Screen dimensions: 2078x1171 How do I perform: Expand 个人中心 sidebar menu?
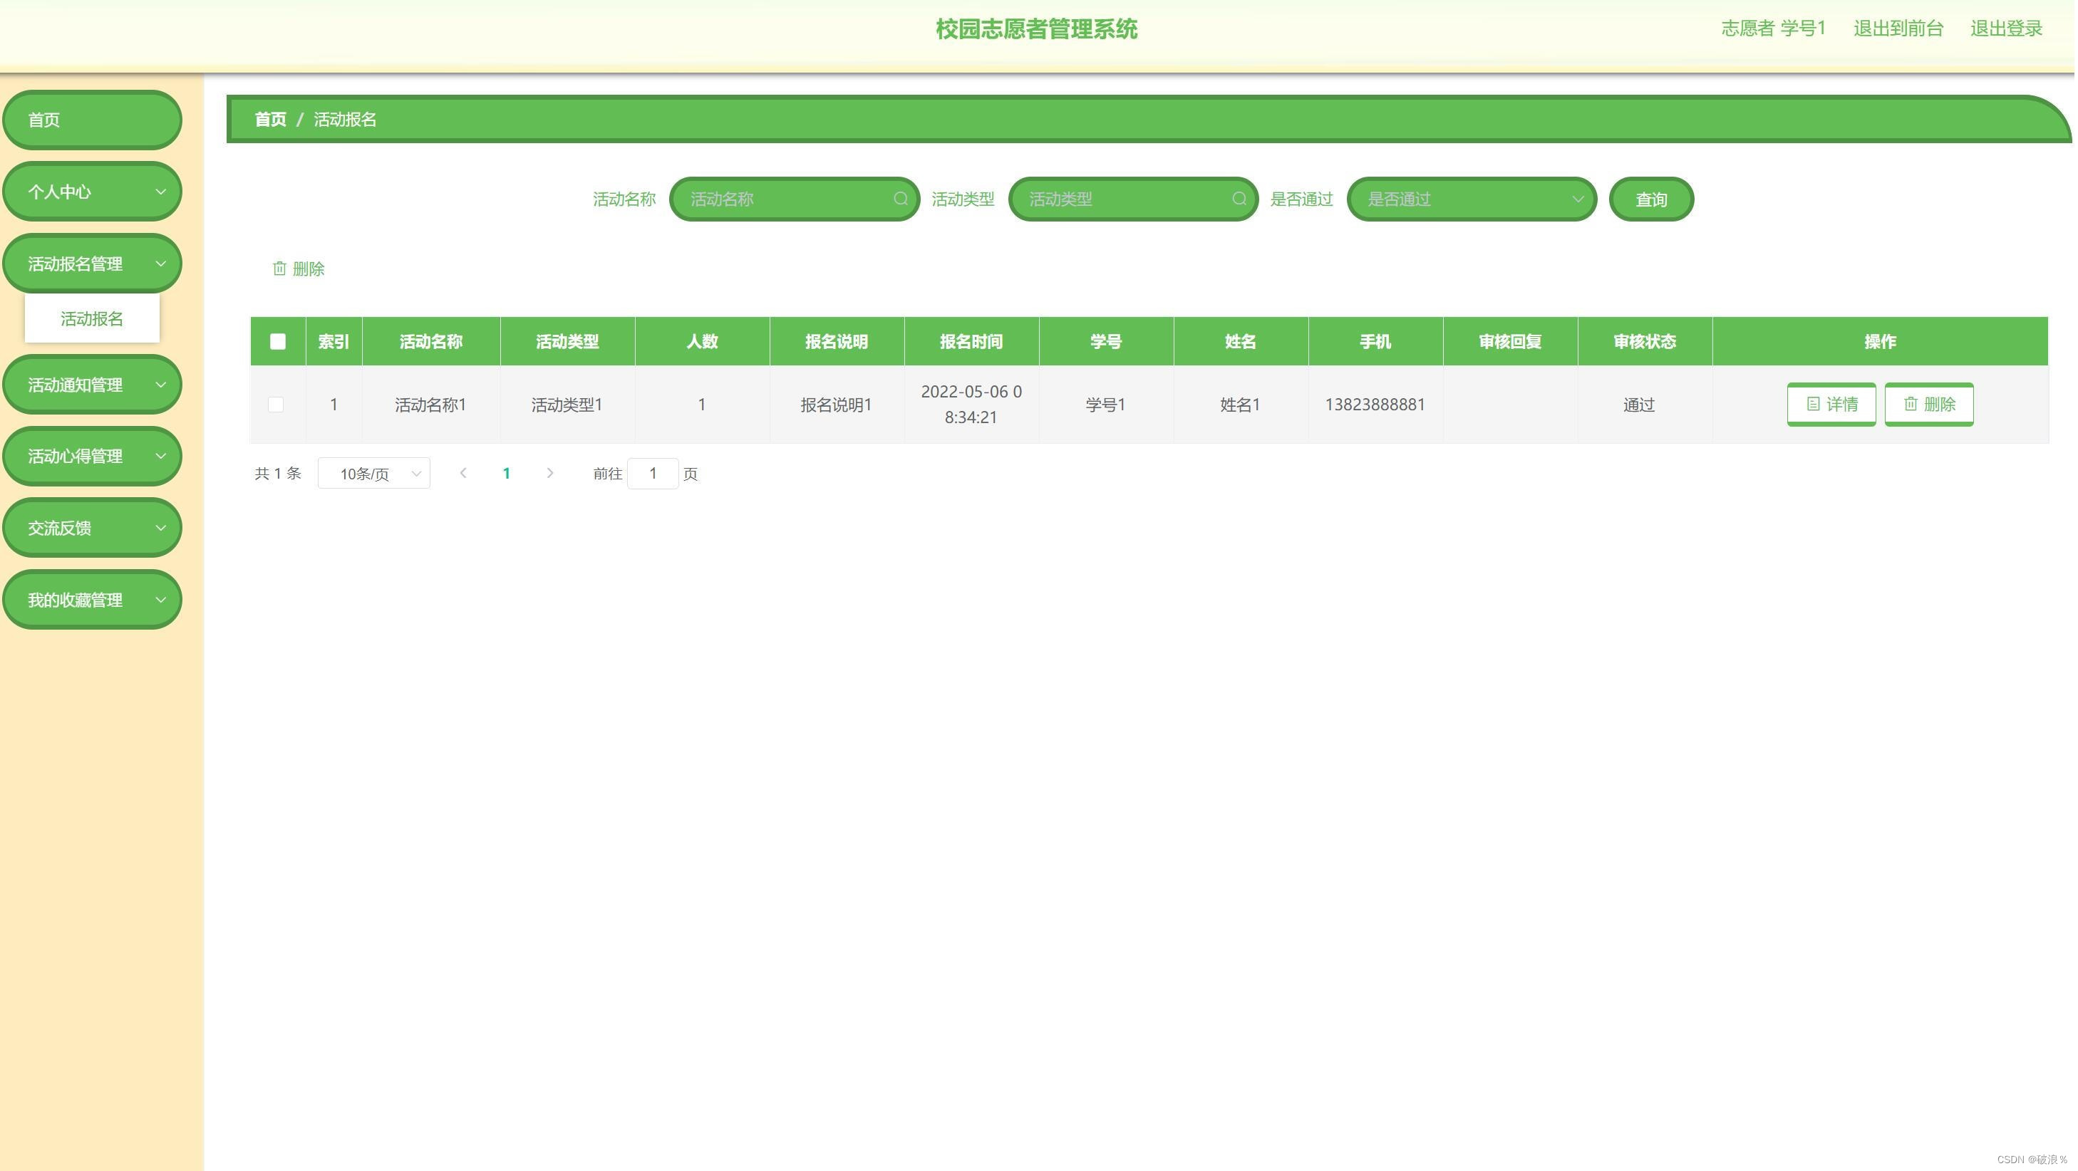(x=92, y=192)
